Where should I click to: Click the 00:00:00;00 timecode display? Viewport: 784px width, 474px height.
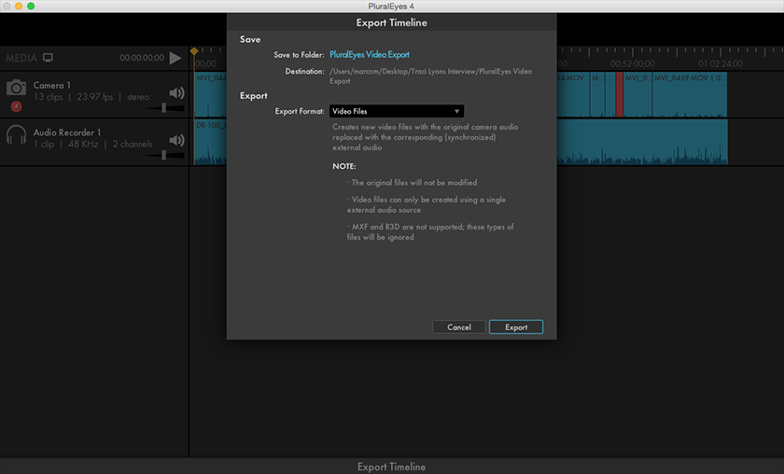click(142, 58)
